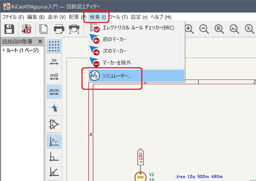Switch units to millimeters

[x=54, y=91]
